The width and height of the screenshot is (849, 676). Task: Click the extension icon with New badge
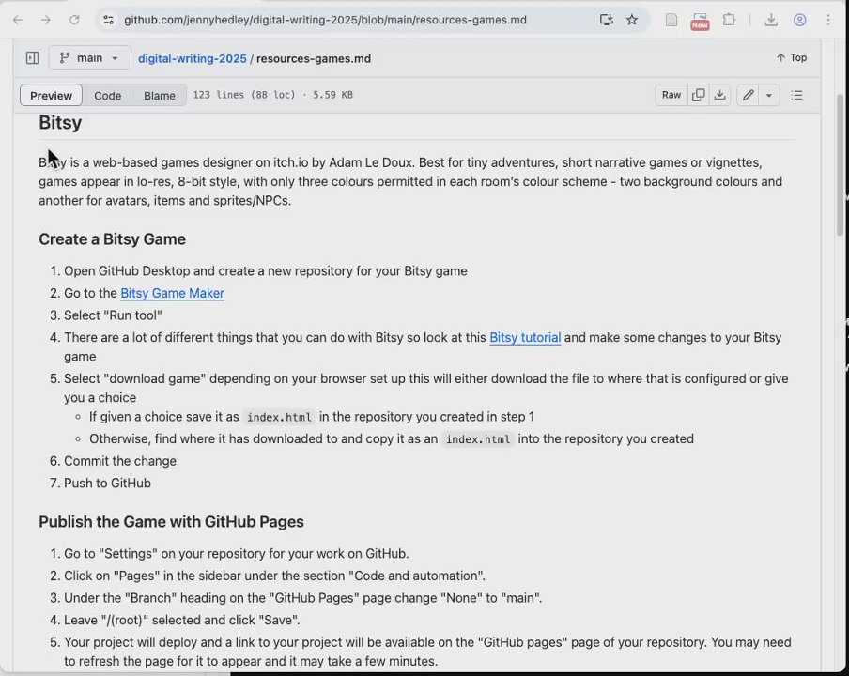coord(700,21)
